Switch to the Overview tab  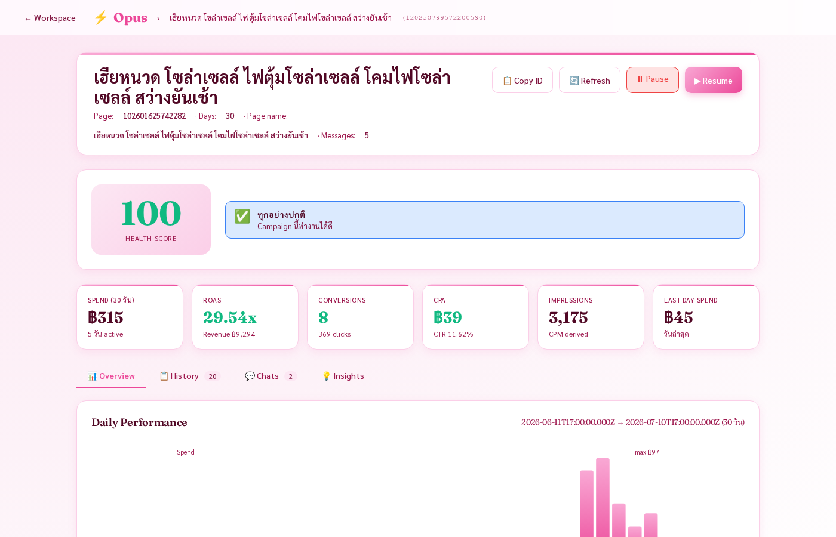[x=111, y=376]
